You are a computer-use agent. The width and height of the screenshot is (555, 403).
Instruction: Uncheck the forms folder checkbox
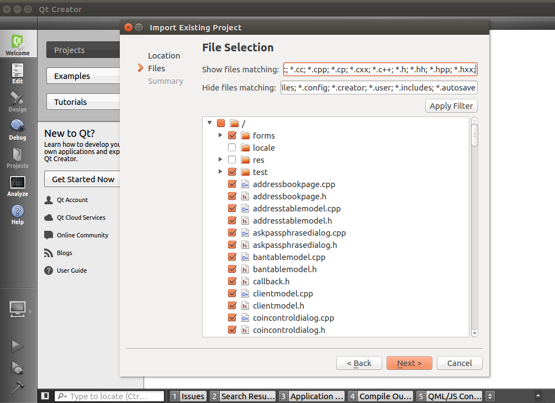pyautogui.click(x=232, y=136)
